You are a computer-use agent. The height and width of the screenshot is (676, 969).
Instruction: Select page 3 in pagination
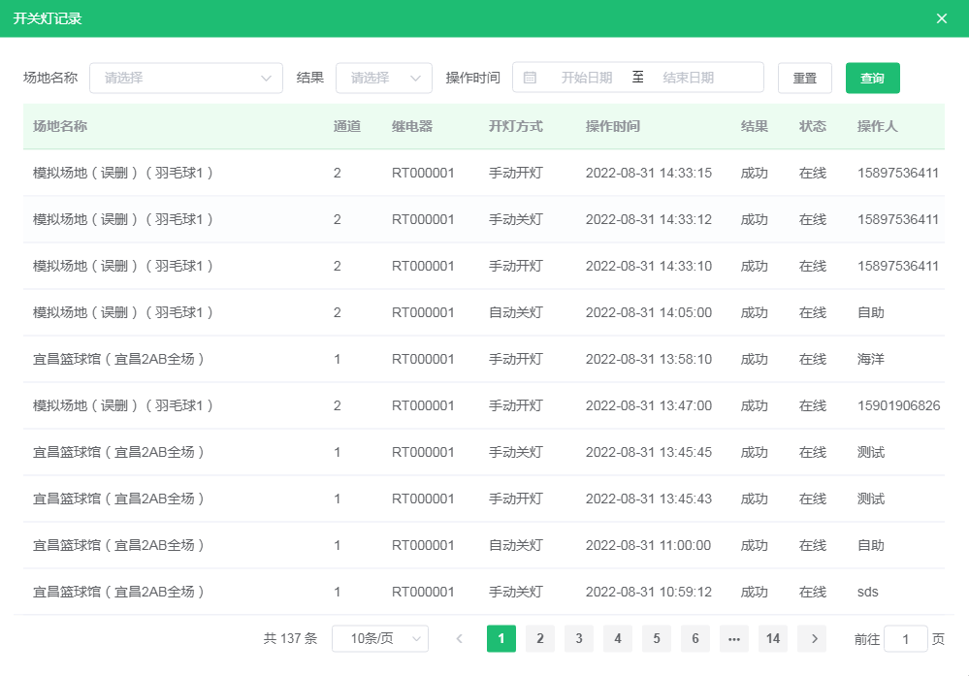tap(578, 639)
